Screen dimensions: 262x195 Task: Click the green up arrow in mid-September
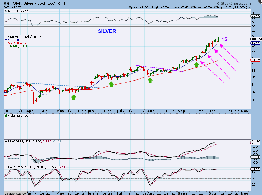196,64
